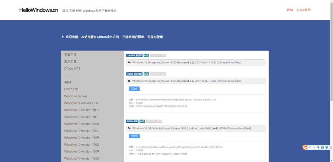
Task: Open the Linux系统 link in header
Action: (304, 10)
